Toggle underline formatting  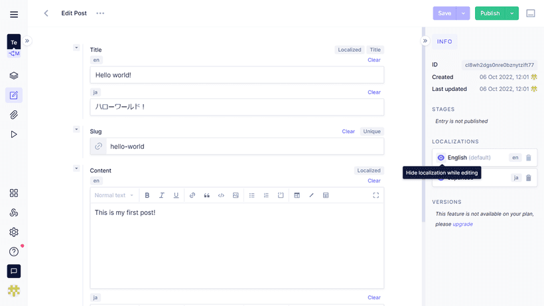pyautogui.click(x=176, y=195)
